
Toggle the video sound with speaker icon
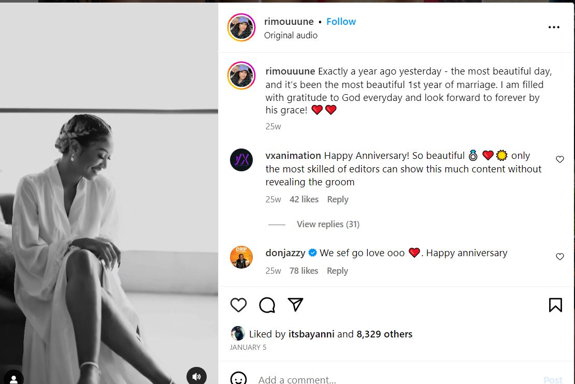coord(196,376)
